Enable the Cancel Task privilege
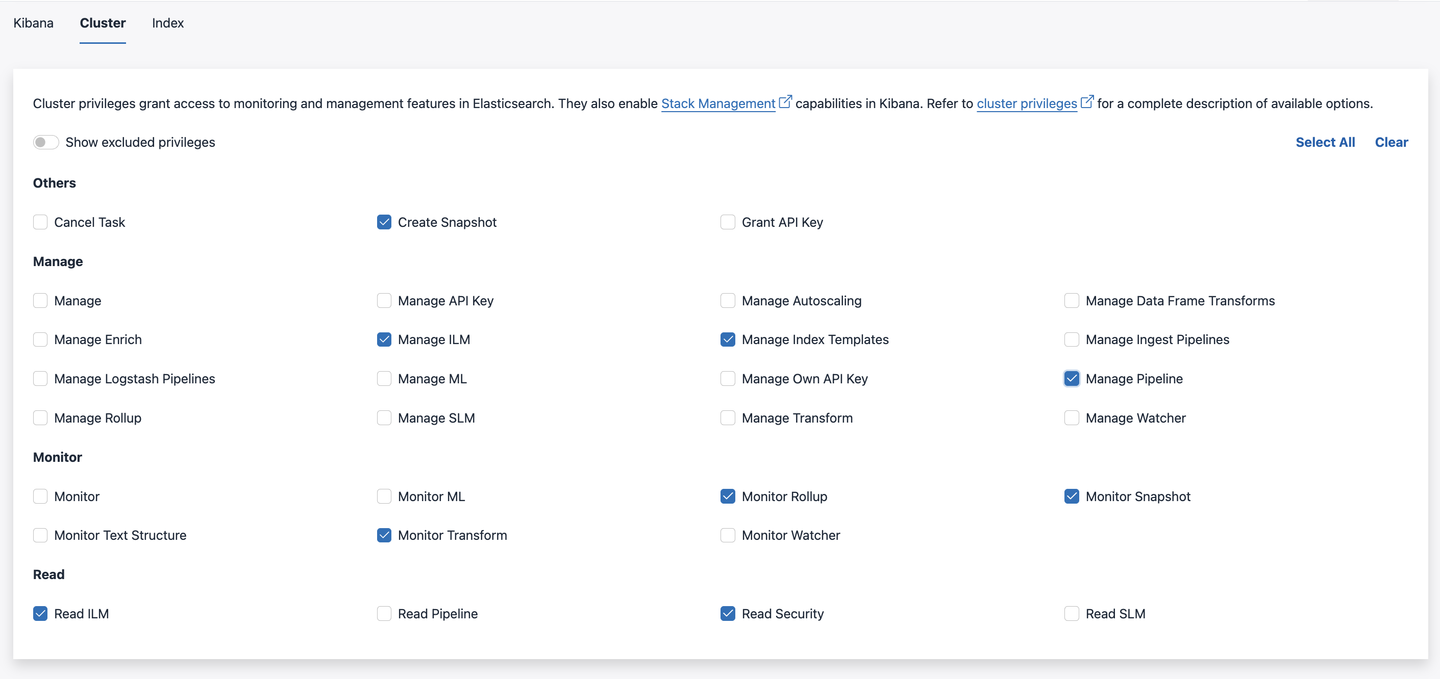The width and height of the screenshot is (1440, 679). pos(40,222)
